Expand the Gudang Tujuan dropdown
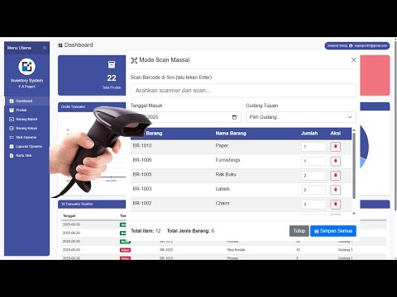 point(301,117)
